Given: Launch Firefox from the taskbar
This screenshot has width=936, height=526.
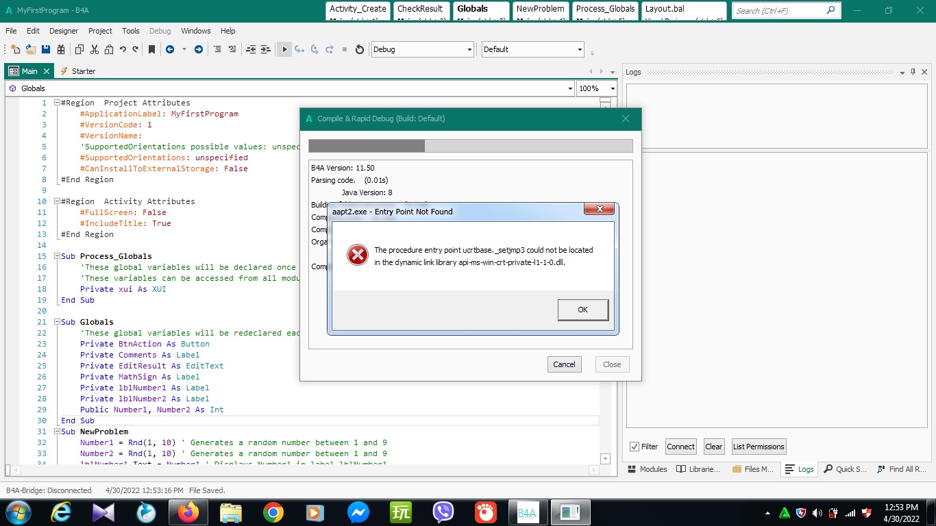Looking at the screenshot, I should (x=188, y=512).
